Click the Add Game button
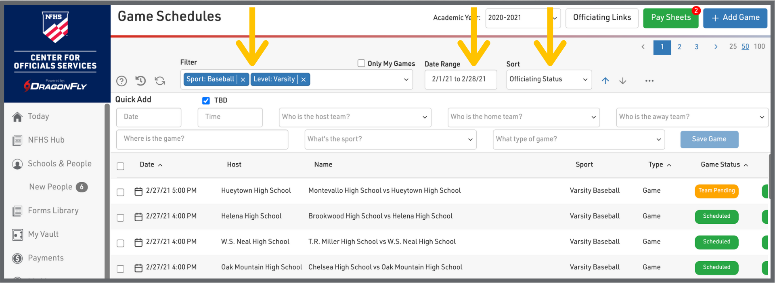775x283 pixels. pos(735,18)
